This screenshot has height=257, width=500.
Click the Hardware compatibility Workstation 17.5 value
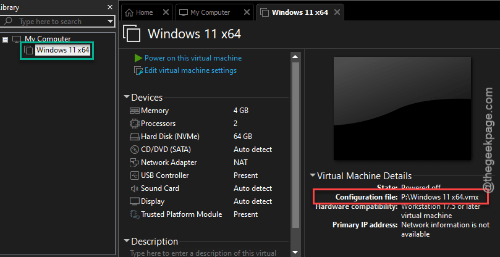[x=441, y=211]
